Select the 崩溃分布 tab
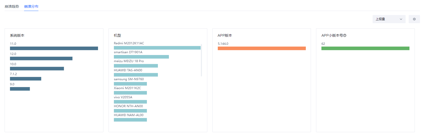Viewport: 422px width, 136px height. pos(31,6)
